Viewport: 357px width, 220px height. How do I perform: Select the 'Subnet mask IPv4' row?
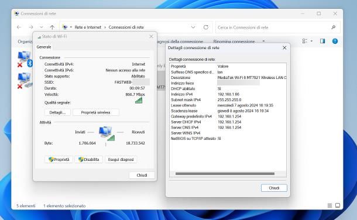pyautogui.click(x=228, y=100)
